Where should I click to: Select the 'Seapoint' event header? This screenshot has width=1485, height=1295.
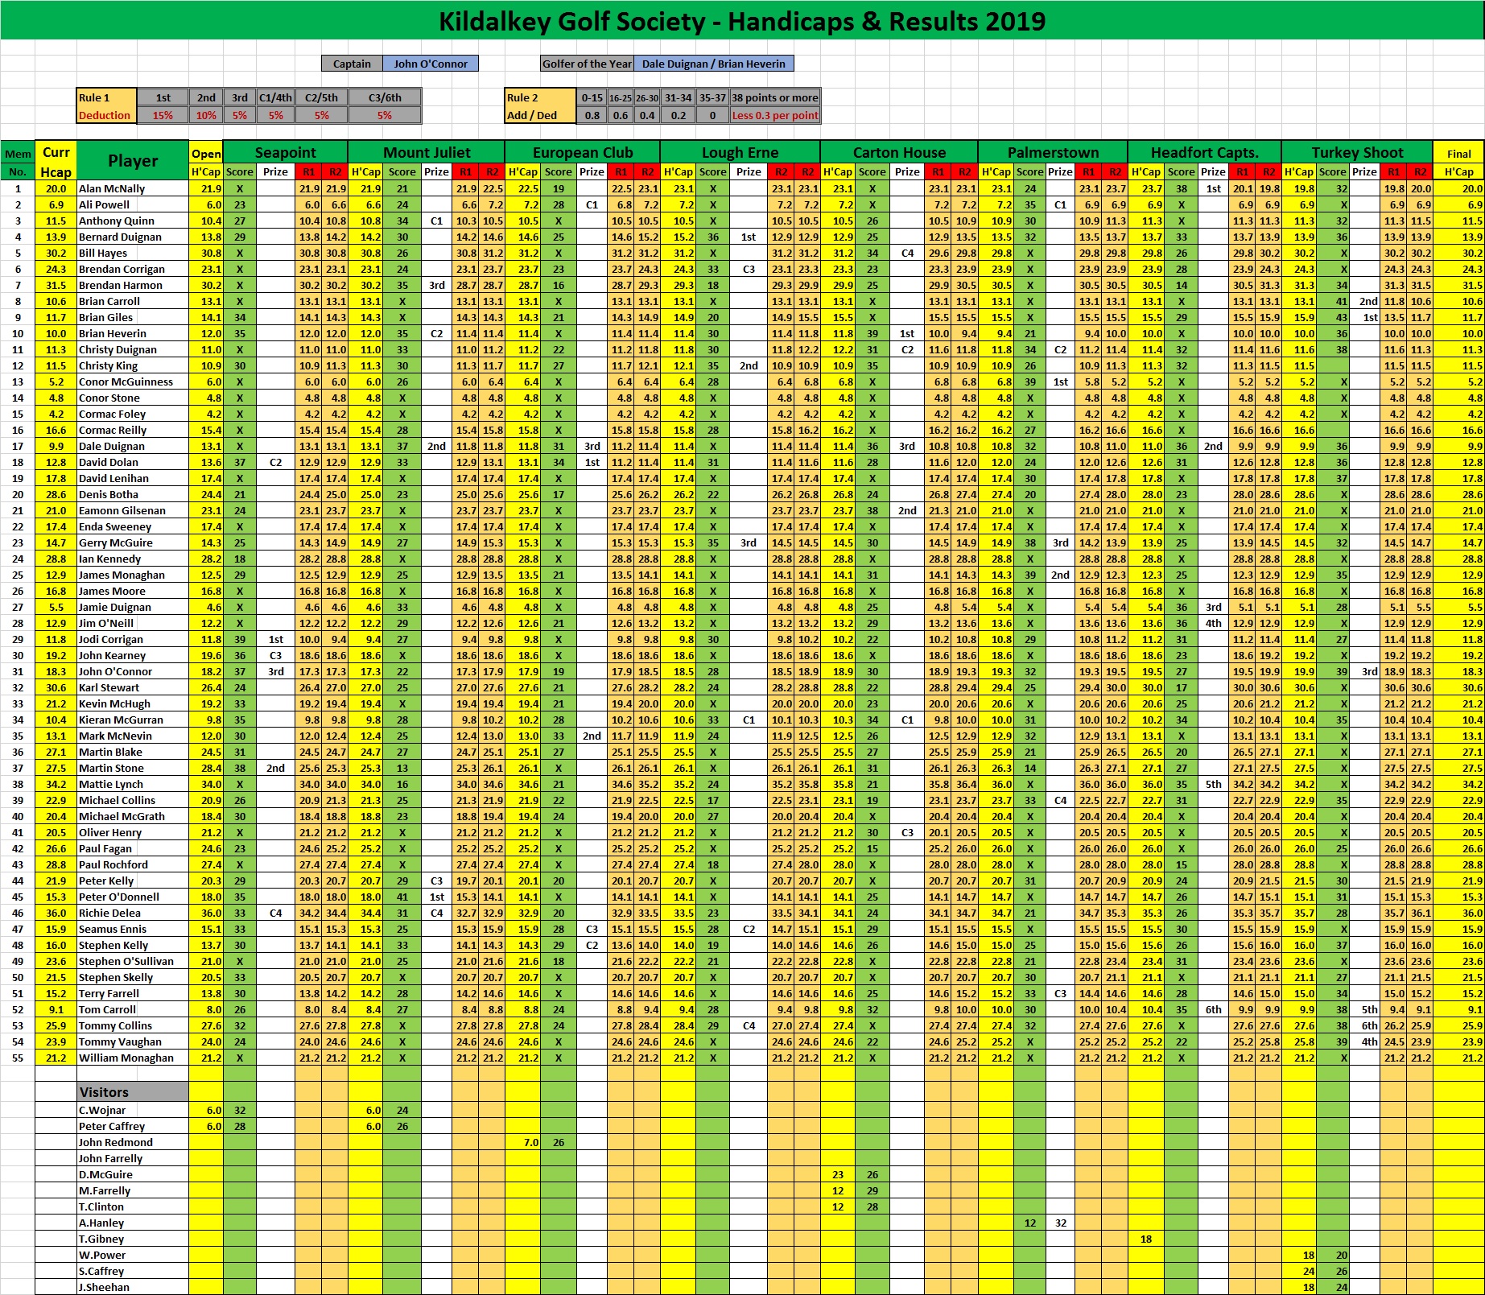point(285,152)
